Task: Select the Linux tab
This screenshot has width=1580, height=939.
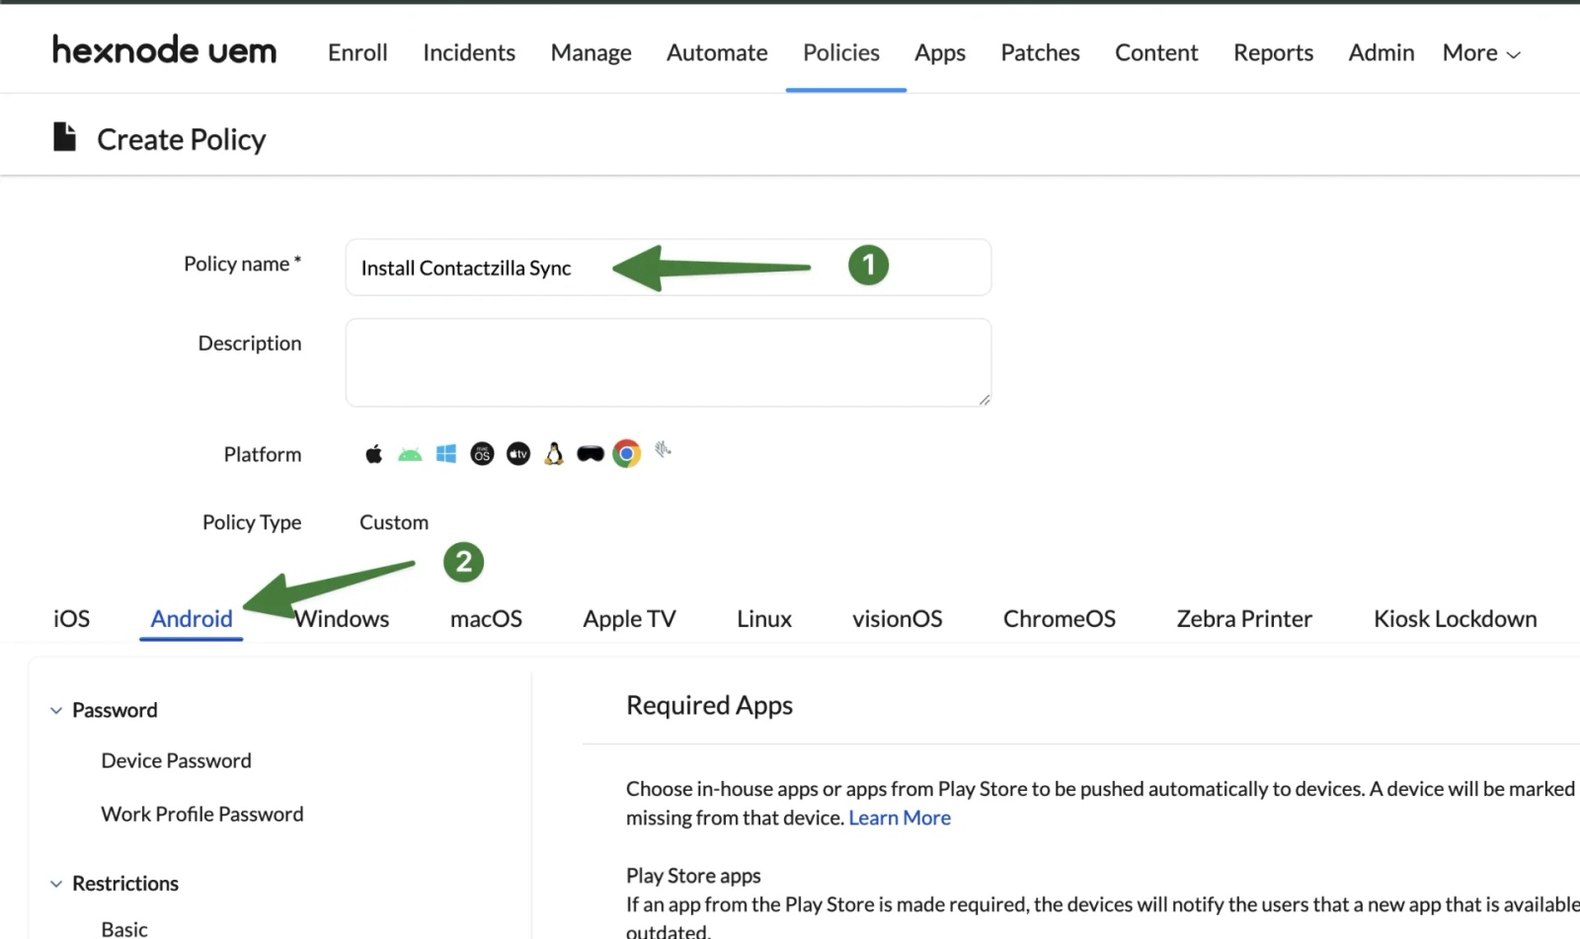Action: pos(764,619)
